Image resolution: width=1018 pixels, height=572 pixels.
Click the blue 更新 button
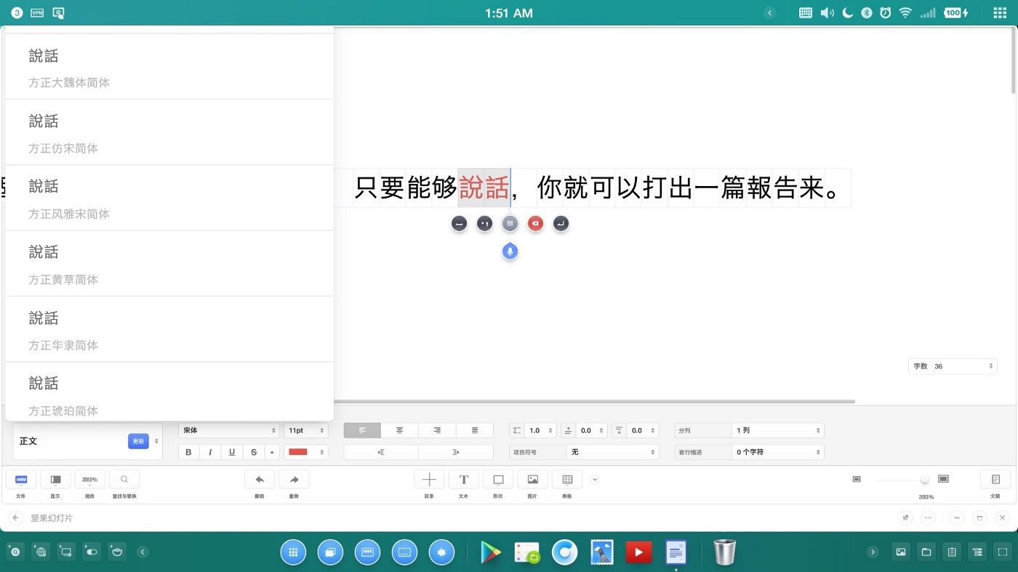137,441
